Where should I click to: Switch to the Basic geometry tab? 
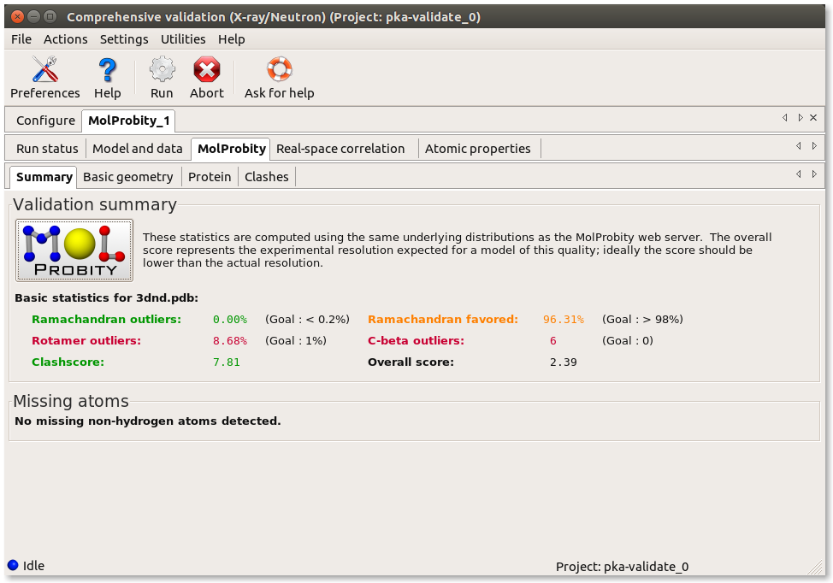point(128,177)
